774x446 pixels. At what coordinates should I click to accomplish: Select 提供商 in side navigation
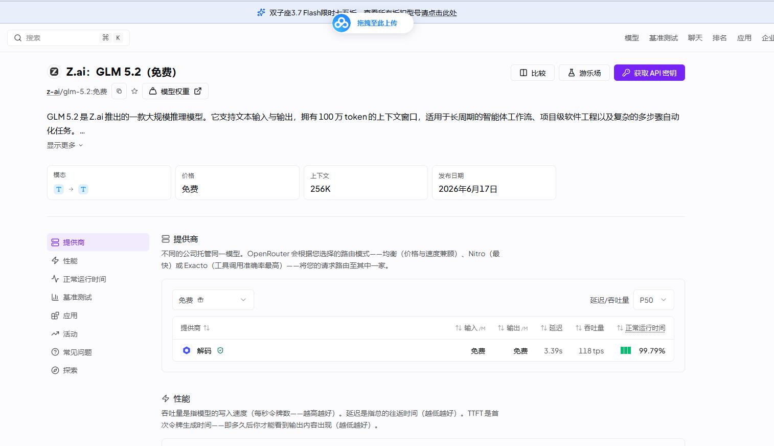coord(98,242)
